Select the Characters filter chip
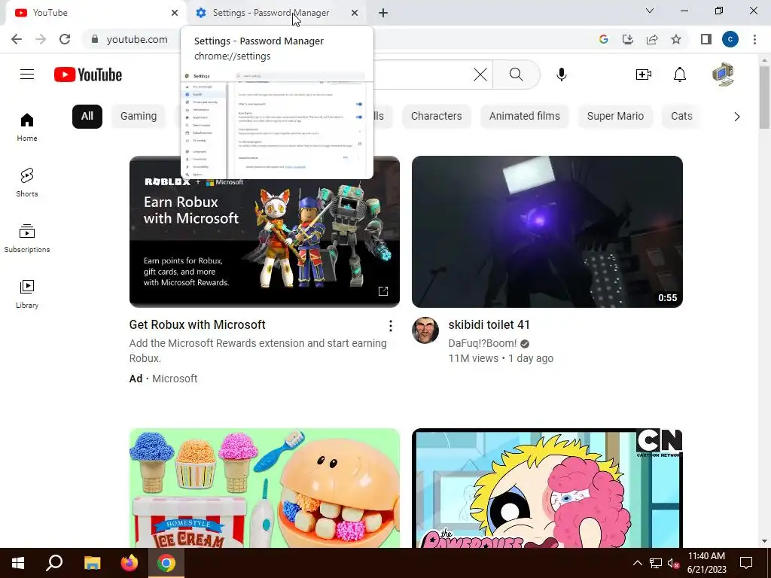The width and height of the screenshot is (771, 578). 437,117
